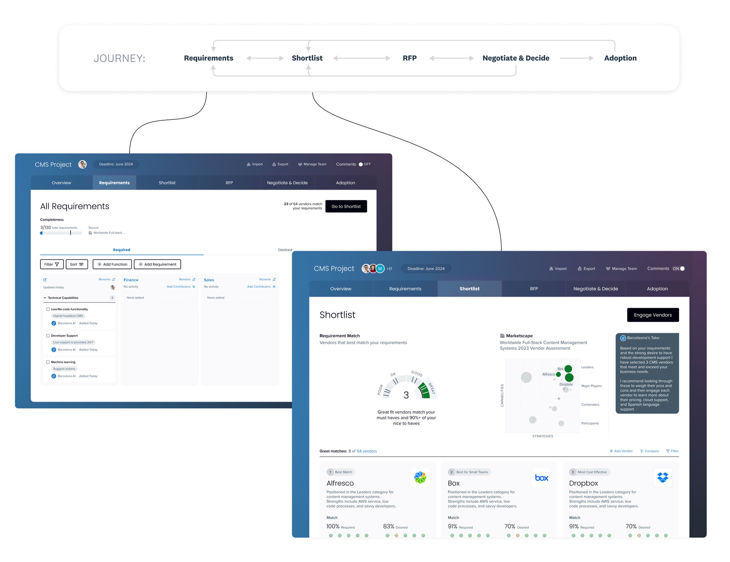Turn off Comments toggle in Shortlist window
Screen dimensions: 730x562
[x=679, y=268]
